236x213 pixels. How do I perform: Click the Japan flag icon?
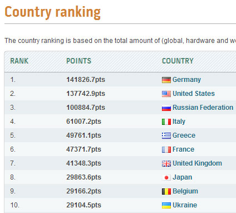pyautogui.click(x=166, y=178)
